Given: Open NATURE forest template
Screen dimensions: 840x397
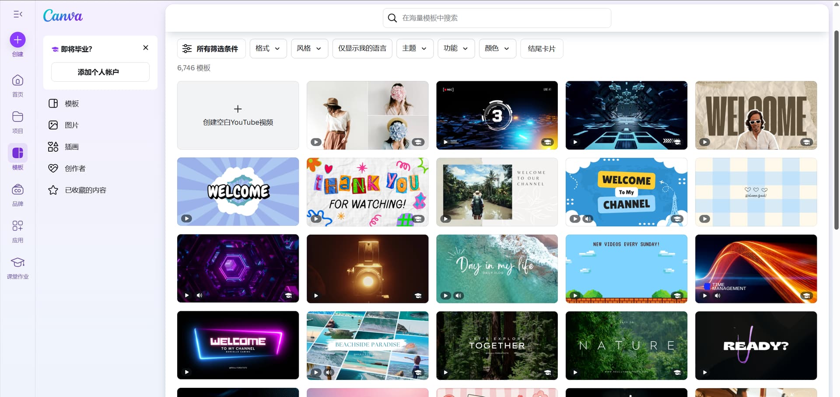Looking at the screenshot, I should coord(626,345).
